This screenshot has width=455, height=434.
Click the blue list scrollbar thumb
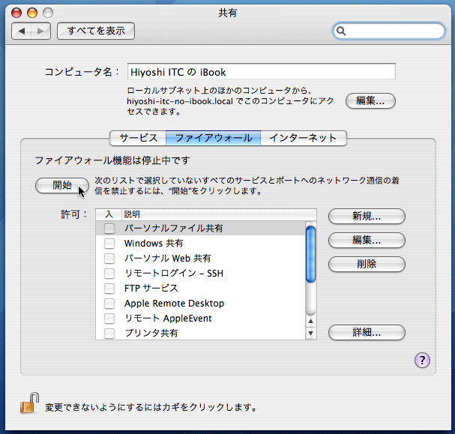pyautogui.click(x=310, y=255)
